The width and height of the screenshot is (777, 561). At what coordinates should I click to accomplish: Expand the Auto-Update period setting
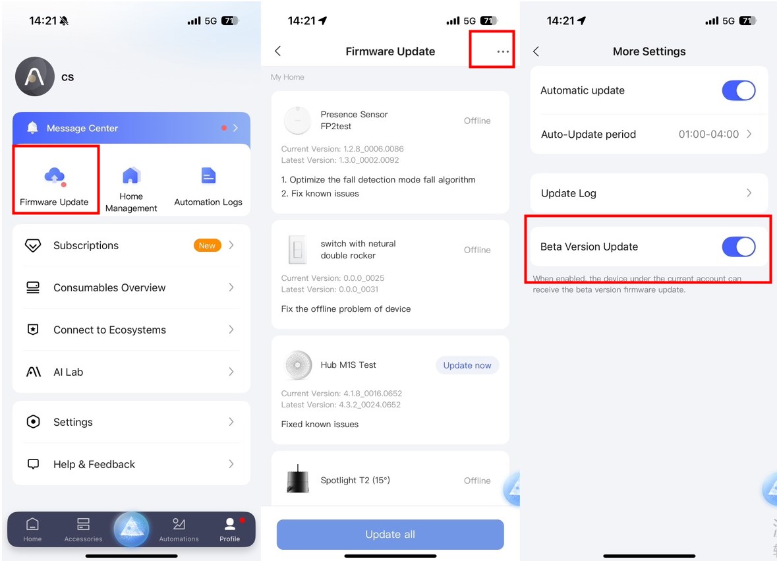pos(649,134)
